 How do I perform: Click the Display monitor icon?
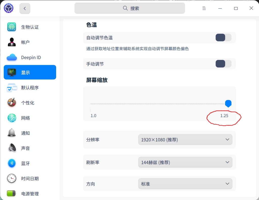pyautogui.click(x=12, y=72)
